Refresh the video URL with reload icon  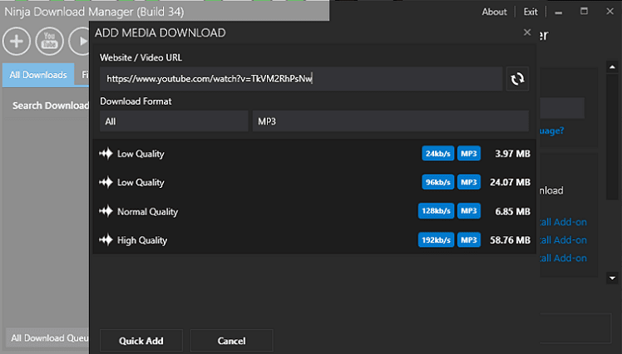click(517, 79)
